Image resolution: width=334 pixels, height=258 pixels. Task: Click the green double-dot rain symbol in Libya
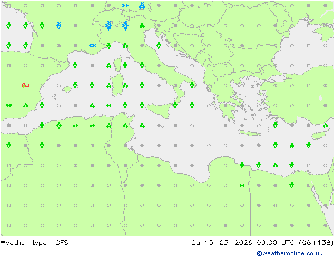242,186
